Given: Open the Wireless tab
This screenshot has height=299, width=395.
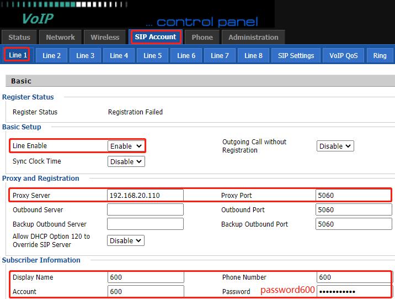Looking at the screenshot, I should coord(105,38).
